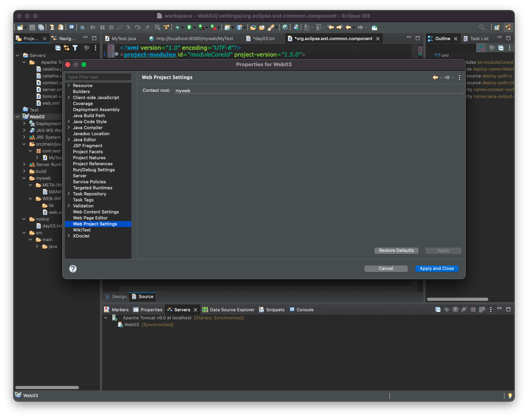
Task: Select Web Content Settings in properties list
Action: [x=96, y=212]
